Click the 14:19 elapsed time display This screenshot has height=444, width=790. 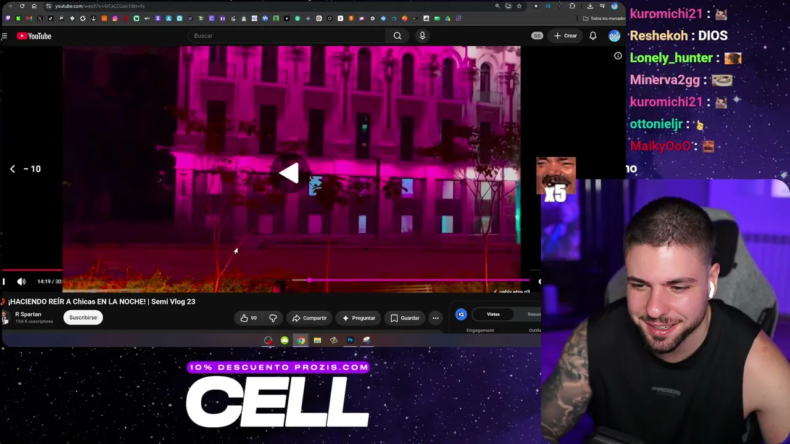(44, 282)
